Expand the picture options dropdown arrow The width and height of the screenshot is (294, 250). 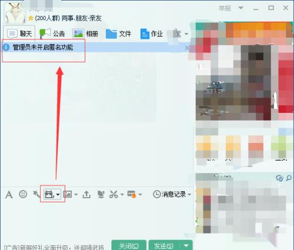tap(76, 195)
